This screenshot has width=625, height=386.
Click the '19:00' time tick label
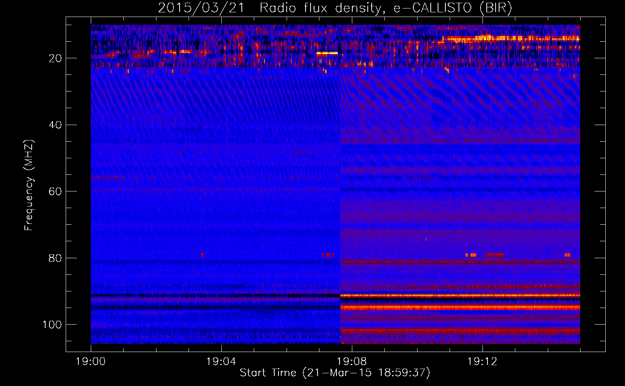(91, 362)
